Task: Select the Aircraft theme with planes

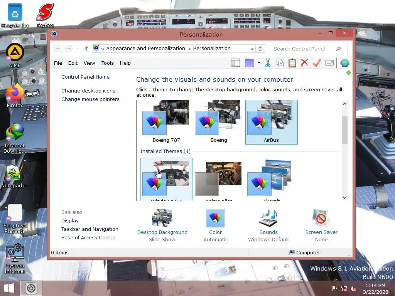Action: (x=271, y=179)
